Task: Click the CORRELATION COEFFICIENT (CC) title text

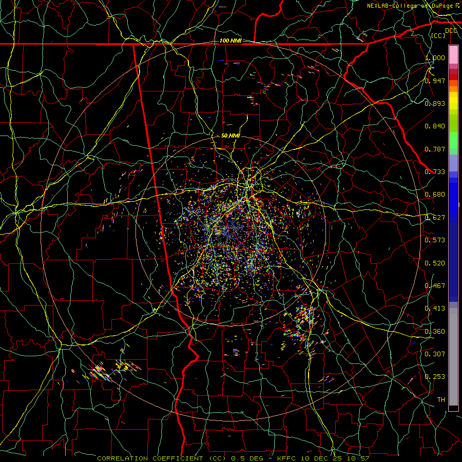Action: (x=162, y=458)
